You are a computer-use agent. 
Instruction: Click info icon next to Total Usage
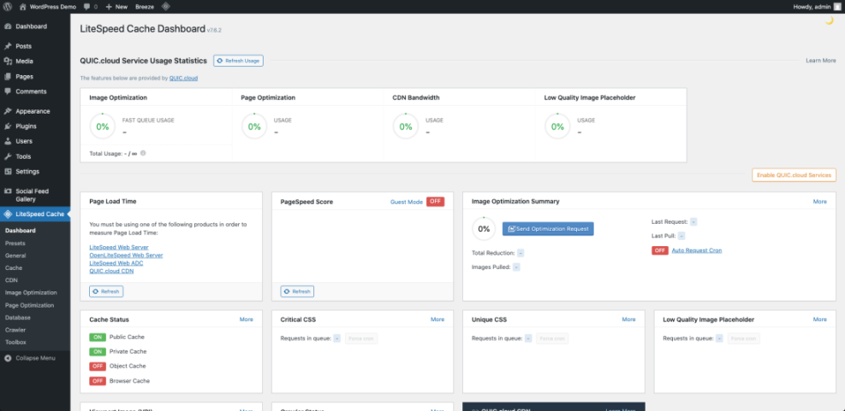point(143,153)
